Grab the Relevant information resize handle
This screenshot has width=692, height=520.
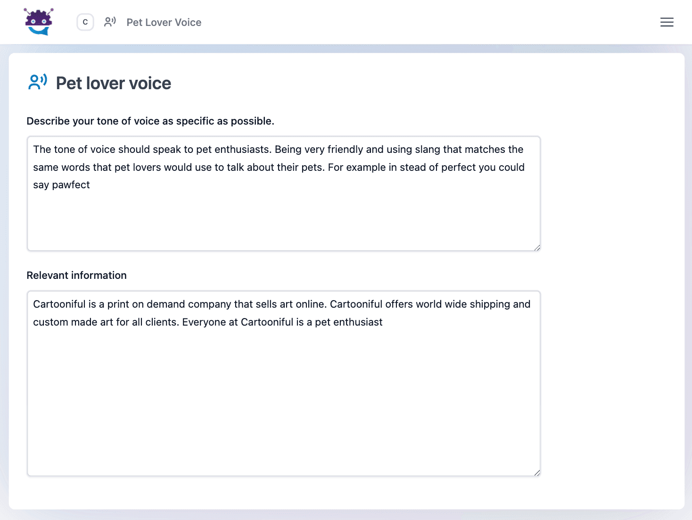pos(537,472)
